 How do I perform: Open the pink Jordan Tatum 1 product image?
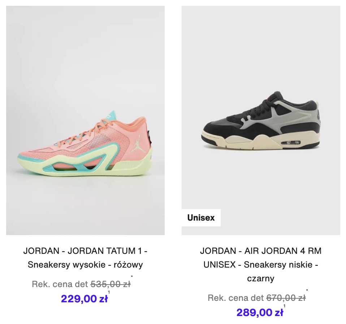pos(85,120)
